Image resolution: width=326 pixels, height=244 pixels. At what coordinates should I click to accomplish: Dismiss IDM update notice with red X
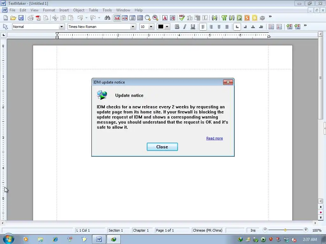[228, 82]
